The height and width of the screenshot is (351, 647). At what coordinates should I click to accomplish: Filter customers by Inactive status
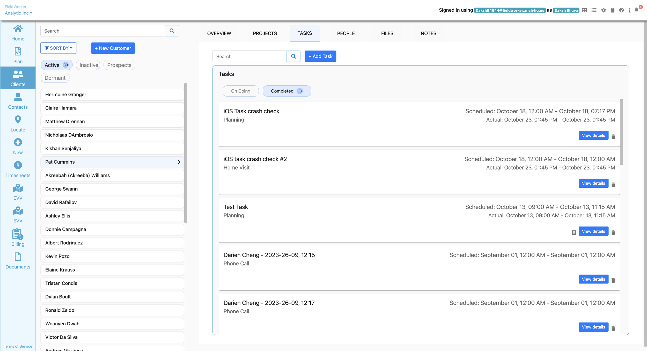[x=89, y=65]
